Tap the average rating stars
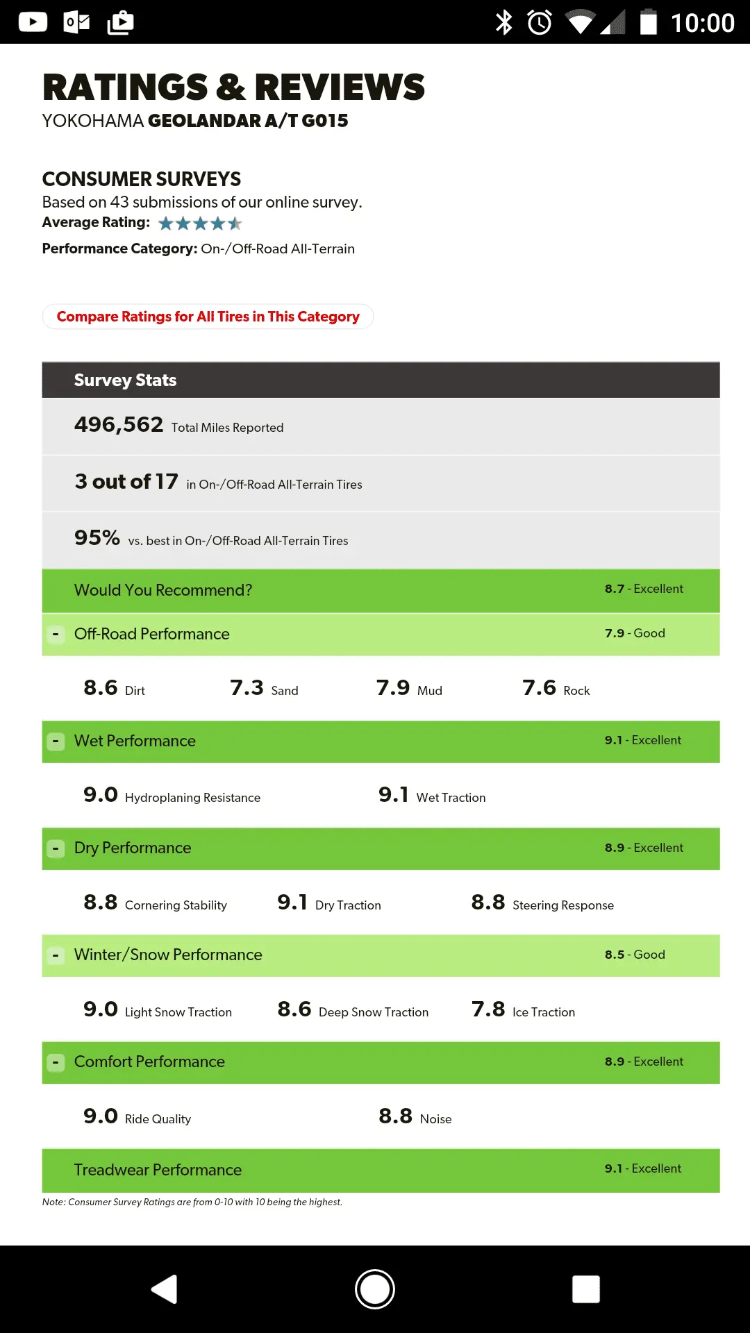The image size is (750, 1333). pos(200,223)
